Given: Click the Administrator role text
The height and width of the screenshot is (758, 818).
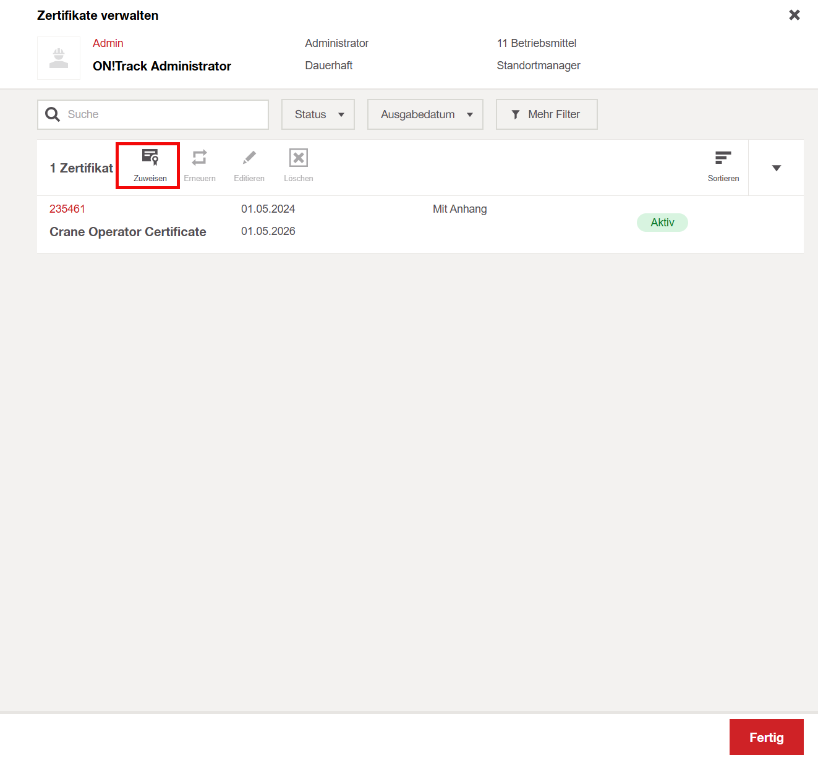Looking at the screenshot, I should point(337,43).
